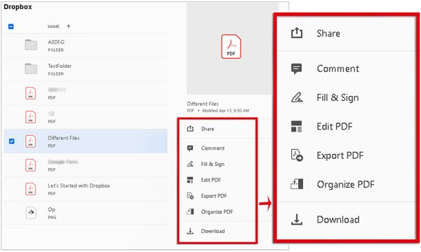Open the TestFolder folder icon
This screenshot has width=421, height=252.
point(31,69)
